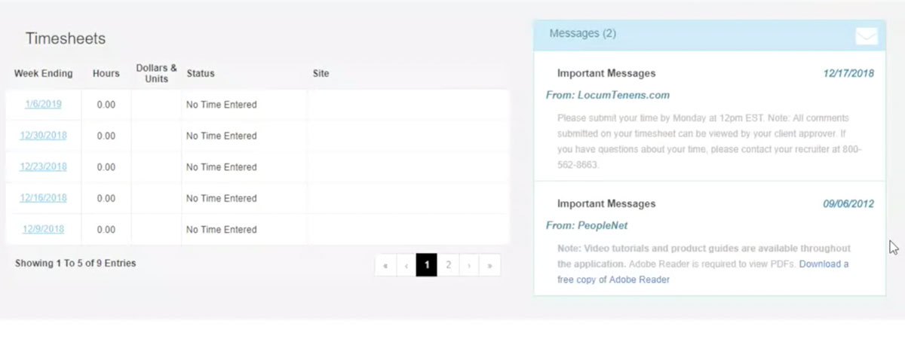905x339 pixels.
Task: Open timesheet for week ending 1/6/2019
Action: (43, 105)
